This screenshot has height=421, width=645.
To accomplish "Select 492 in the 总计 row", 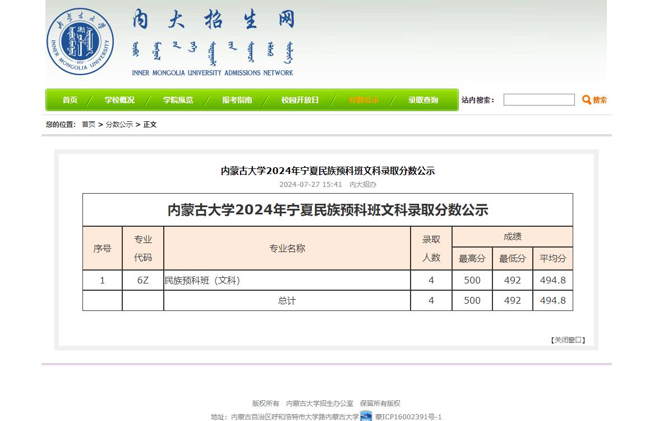I will pyautogui.click(x=513, y=300).
